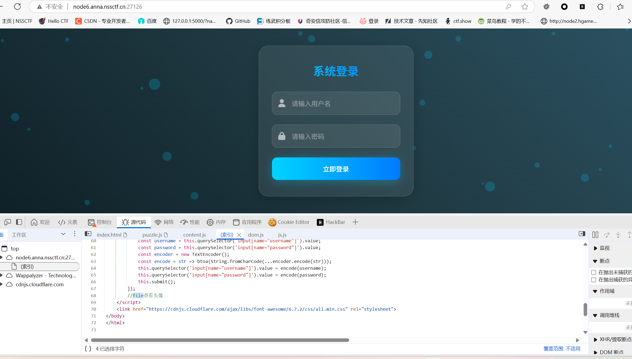
Task: Open the gear-shaped extension icon
Action: point(546,7)
